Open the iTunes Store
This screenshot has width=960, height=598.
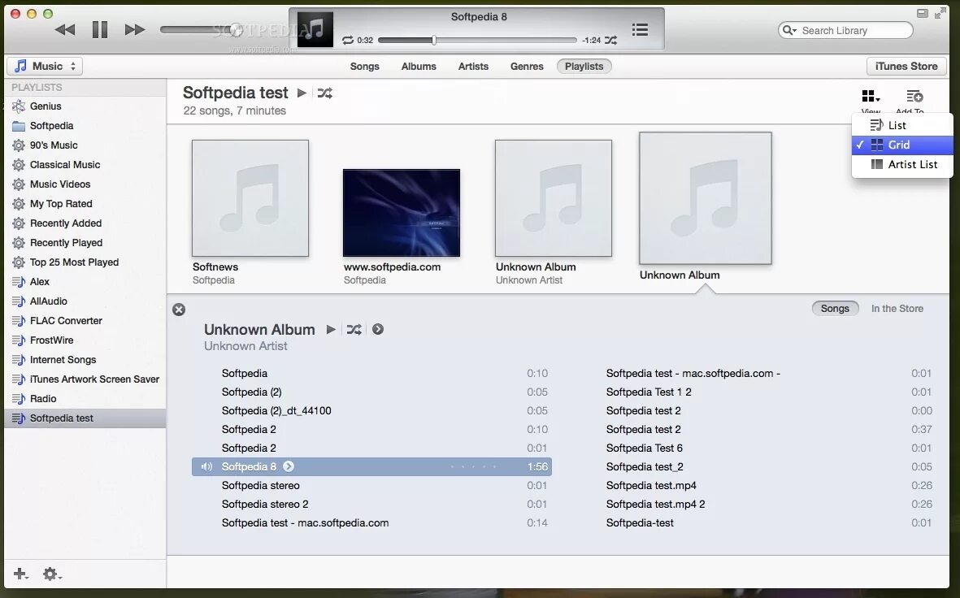906,66
